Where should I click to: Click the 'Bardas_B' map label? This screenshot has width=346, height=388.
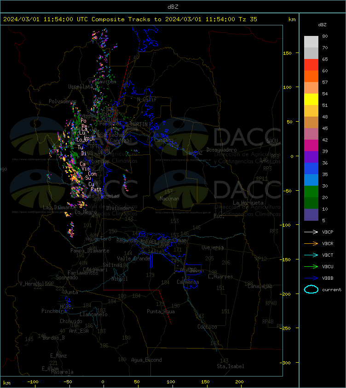click(x=54, y=338)
